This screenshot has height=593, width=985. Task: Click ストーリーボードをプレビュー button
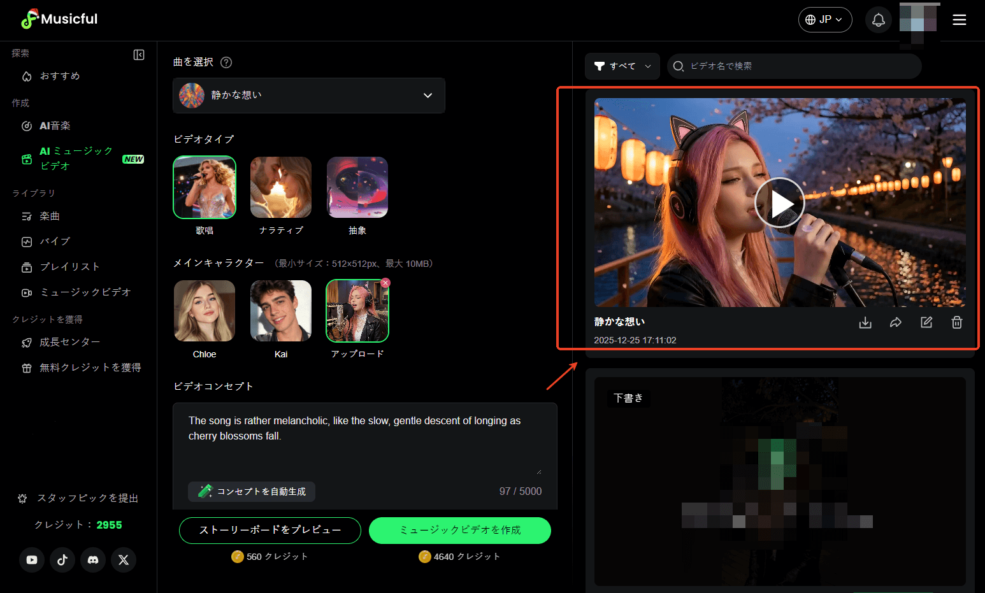tap(270, 531)
